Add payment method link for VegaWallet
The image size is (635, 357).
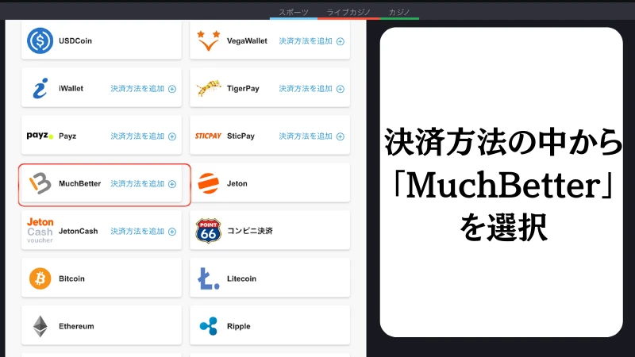(x=311, y=41)
